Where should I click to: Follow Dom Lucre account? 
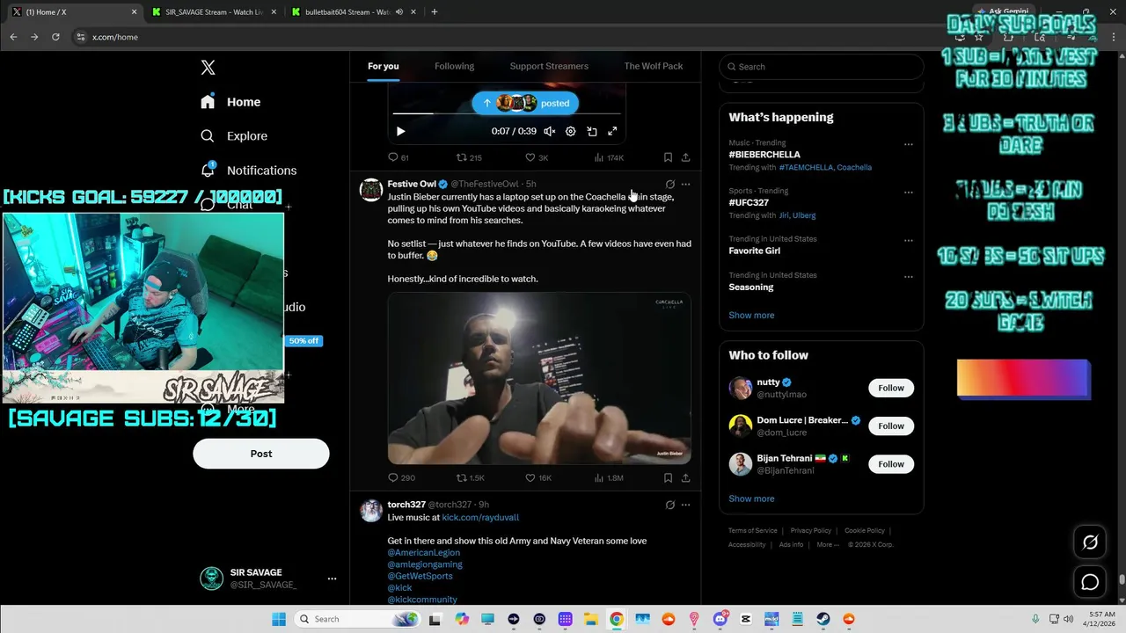coord(891,426)
